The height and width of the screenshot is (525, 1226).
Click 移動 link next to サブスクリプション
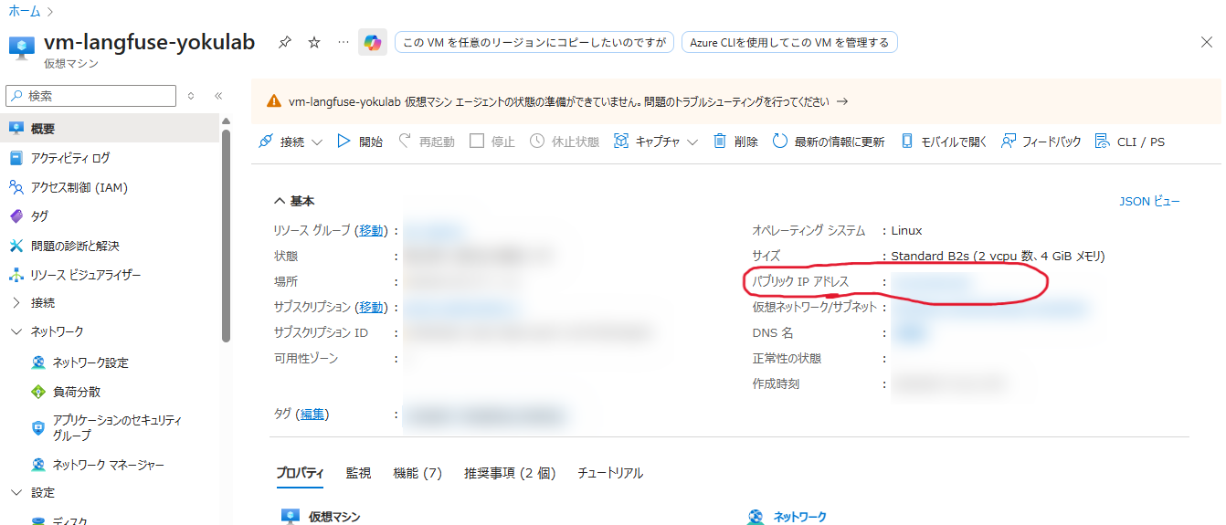(372, 307)
